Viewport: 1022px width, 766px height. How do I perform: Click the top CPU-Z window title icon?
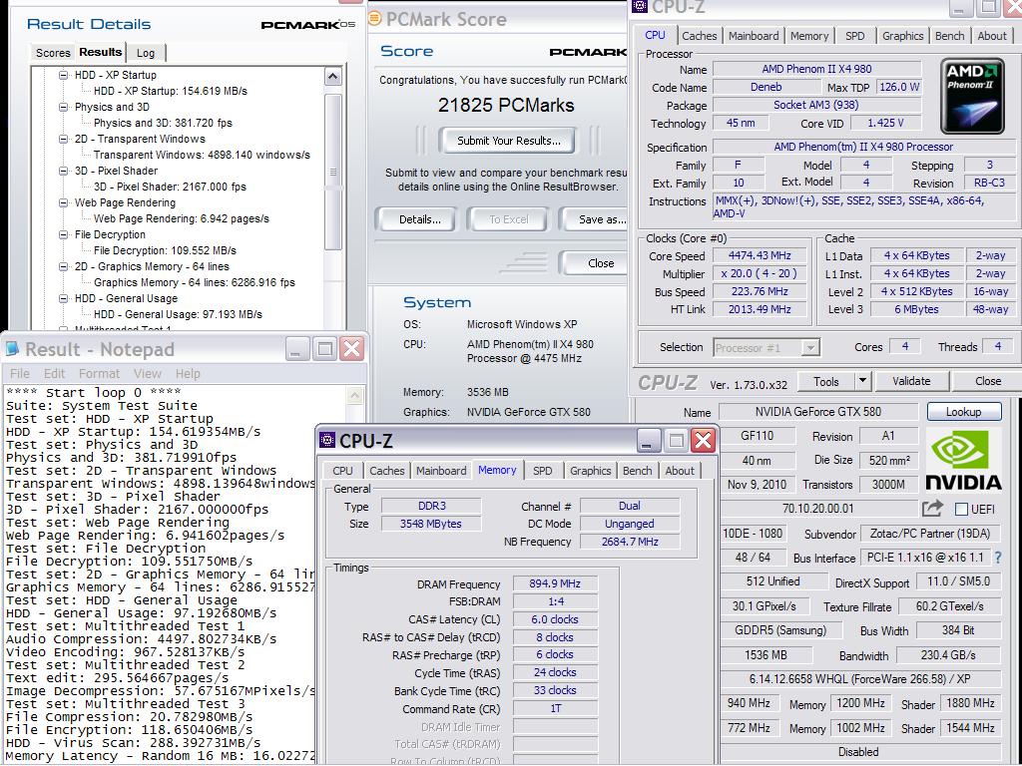coord(640,7)
